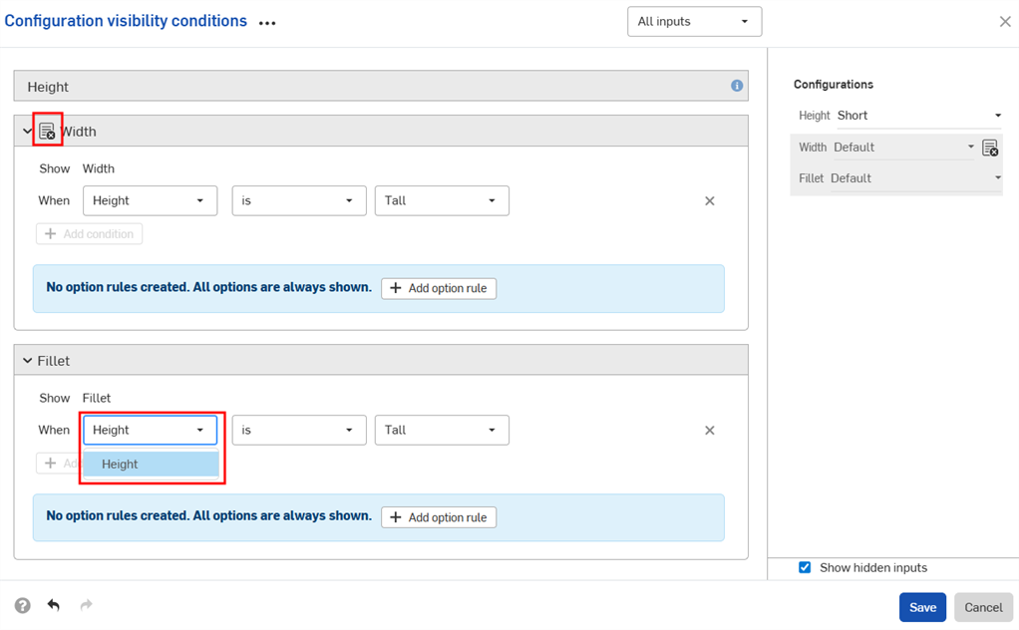
Task: Click Add condition in the Width section
Action: (x=89, y=234)
